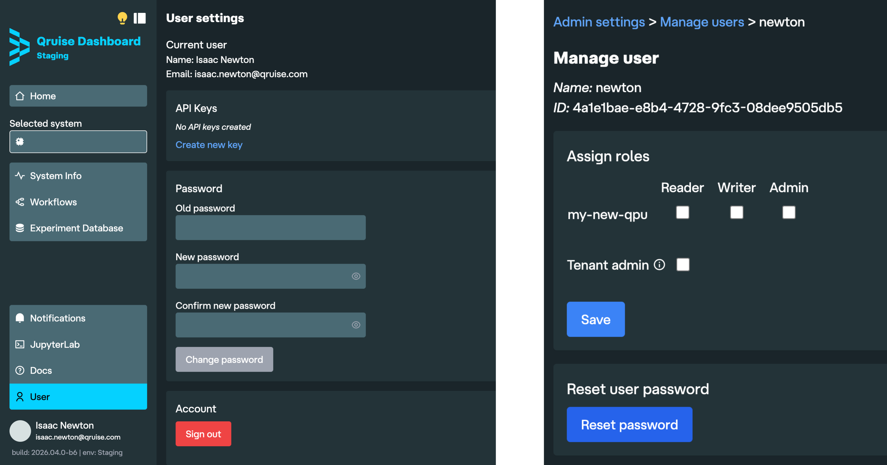Open Notifications from sidebar

pos(78,318)
